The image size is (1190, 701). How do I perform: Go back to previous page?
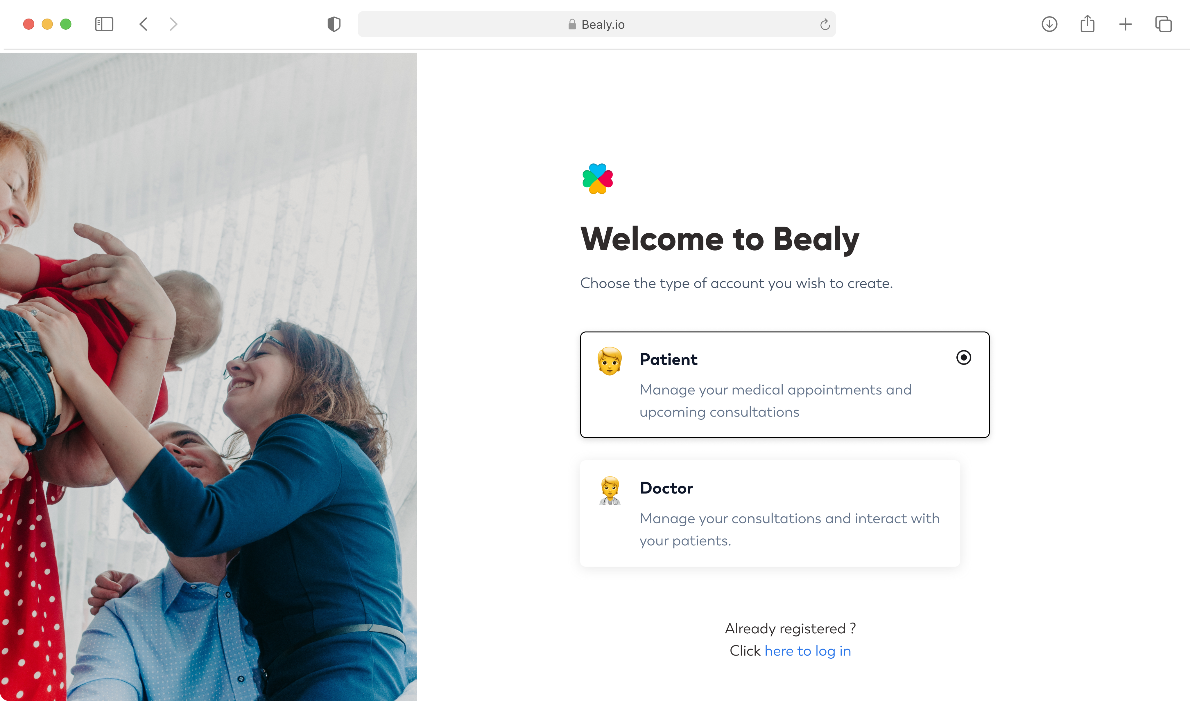144,24
